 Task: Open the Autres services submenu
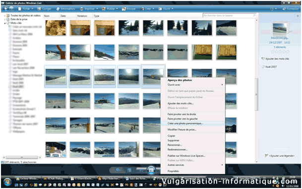(193, 165)
